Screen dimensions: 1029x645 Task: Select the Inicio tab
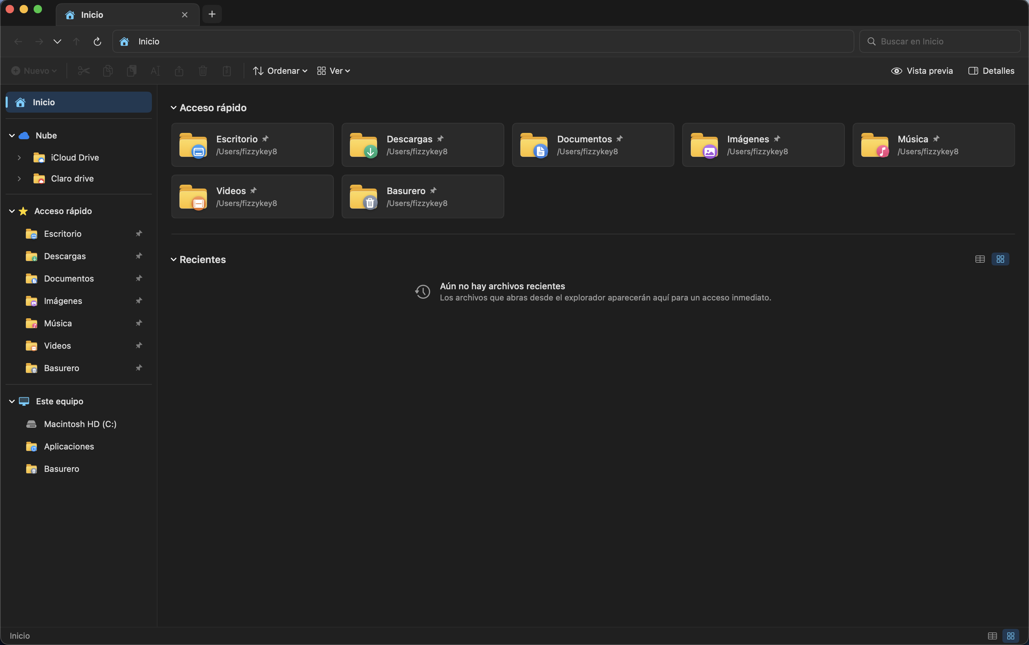pyautogui.click(x=128, y=15)
